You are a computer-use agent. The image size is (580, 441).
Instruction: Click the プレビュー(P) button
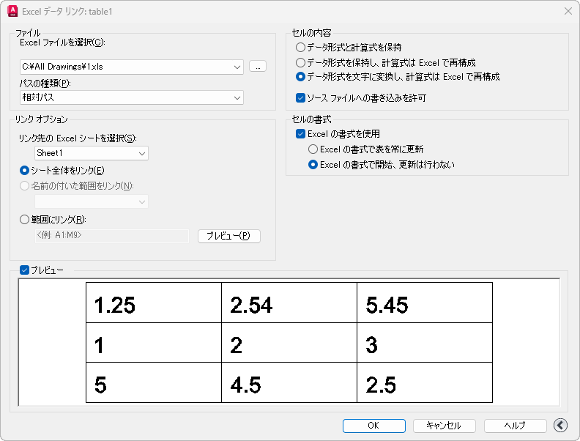[229, 236]
